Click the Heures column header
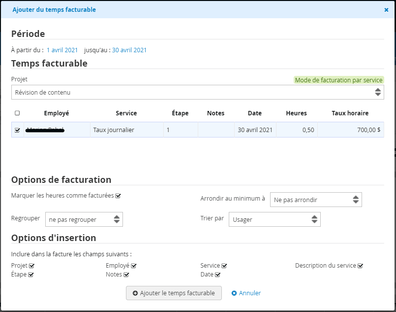Image resolution: width=396 pixels, height=312 pixels. (x=296, y=113)
